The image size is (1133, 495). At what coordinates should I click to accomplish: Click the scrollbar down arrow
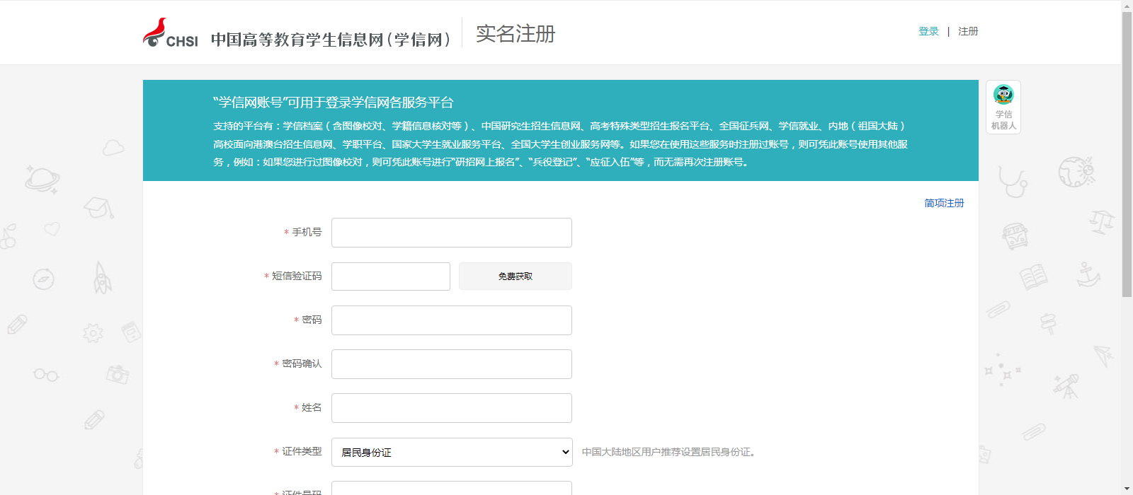coord(1127,489)
